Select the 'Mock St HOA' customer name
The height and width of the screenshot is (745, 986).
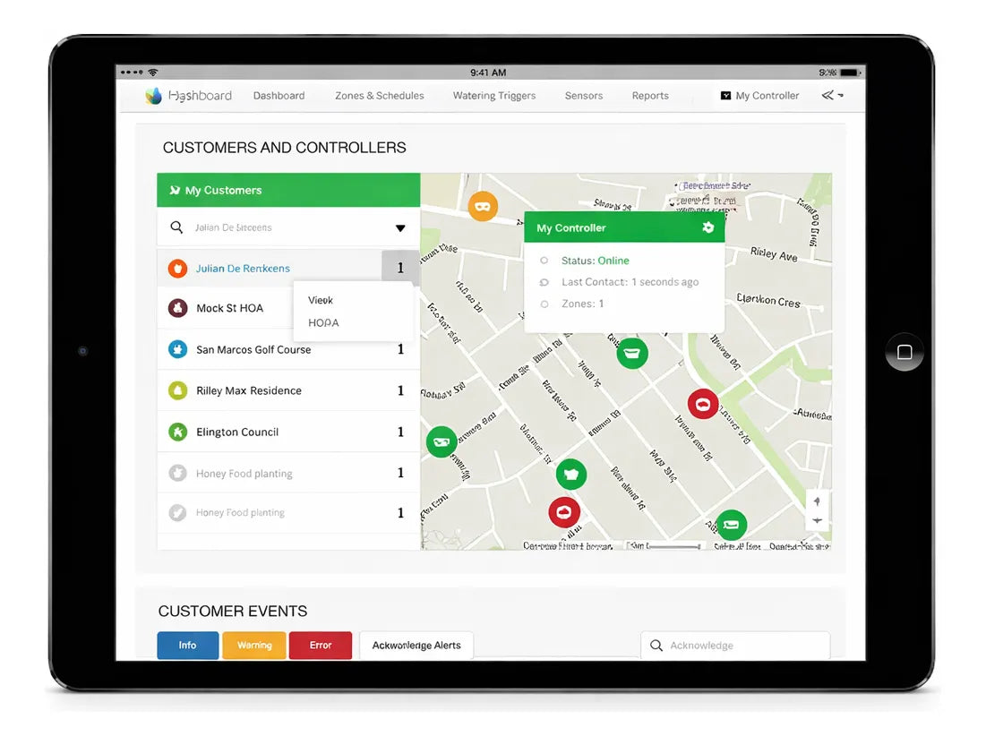tap(229, 308)
